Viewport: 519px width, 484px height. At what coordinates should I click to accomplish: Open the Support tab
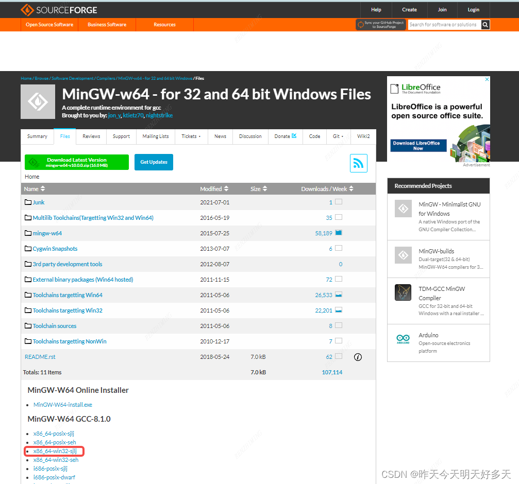pyautogui.click(x=121, y=136)
